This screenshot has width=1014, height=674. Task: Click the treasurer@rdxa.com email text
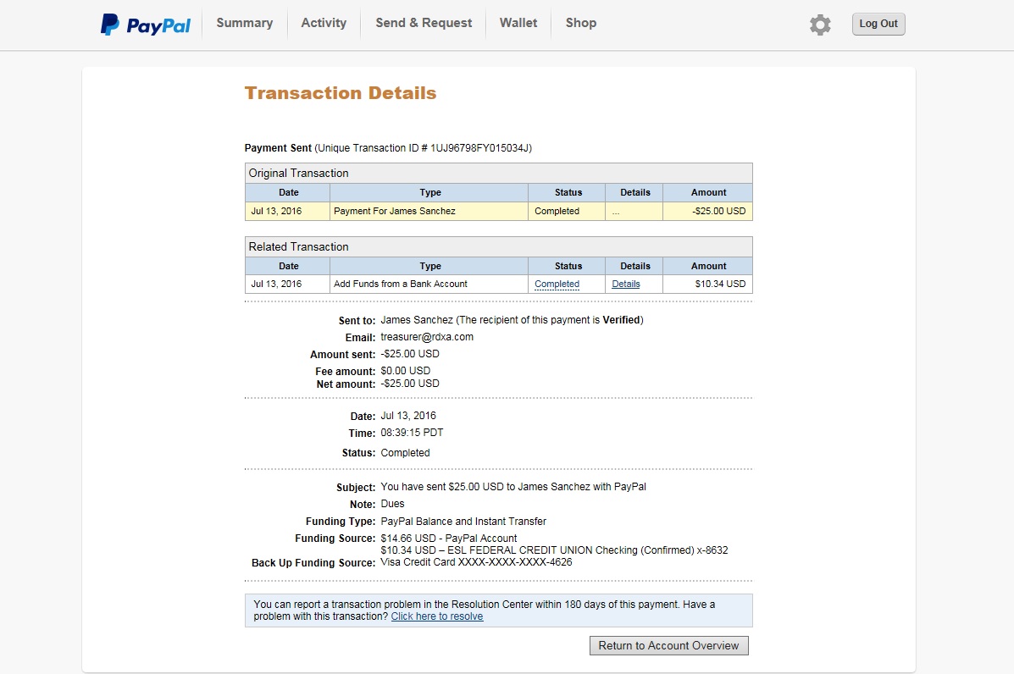427,337
